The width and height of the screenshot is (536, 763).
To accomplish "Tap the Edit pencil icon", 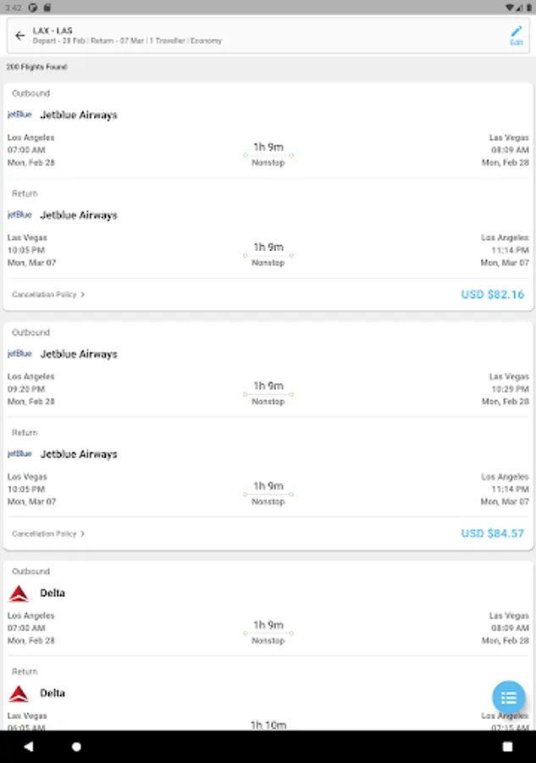I will [517, 33].
